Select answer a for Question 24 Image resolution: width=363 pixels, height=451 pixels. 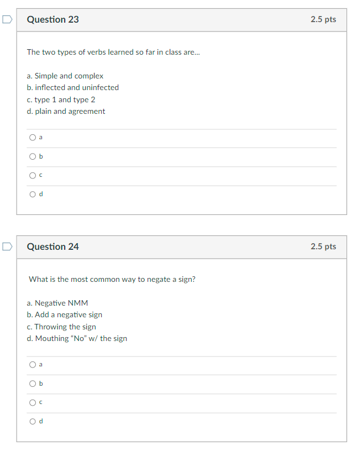[x=33, y=365]
